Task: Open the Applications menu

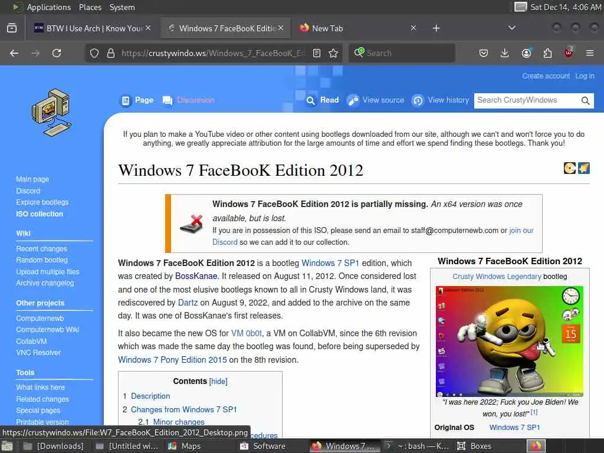Action: tap(48, 7)
